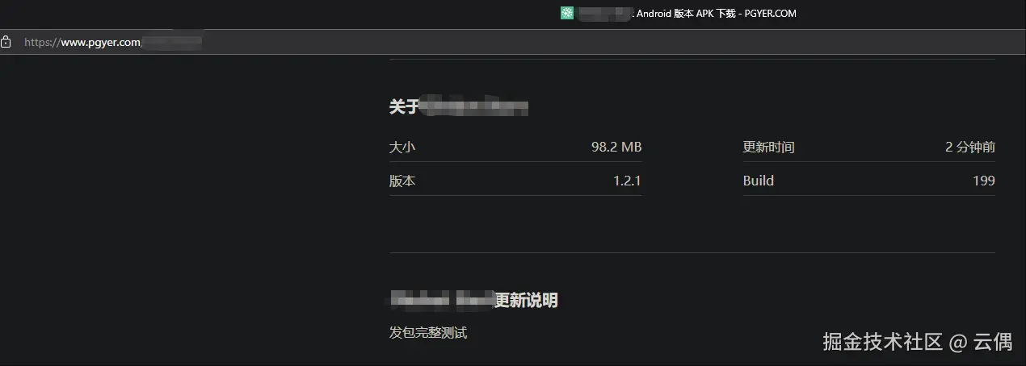Click the 更新说明 heading

[x=526, y=300]
